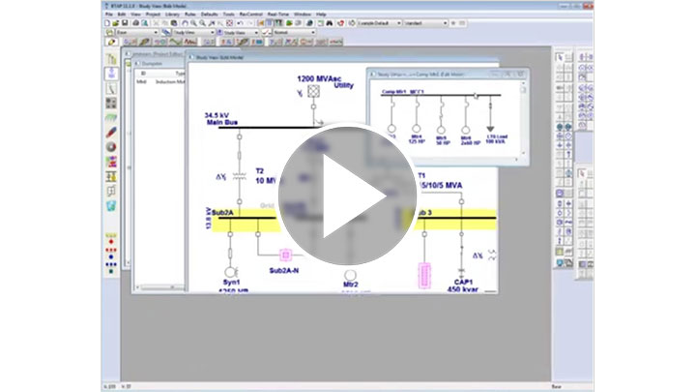Click the Main Bus 34.5 kV label
This screenshot has height=392, width=696.
coord(221,119)
